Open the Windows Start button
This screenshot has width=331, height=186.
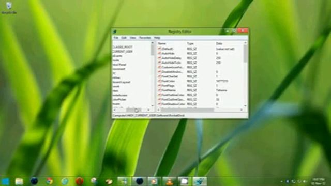(x=5, y=181)
